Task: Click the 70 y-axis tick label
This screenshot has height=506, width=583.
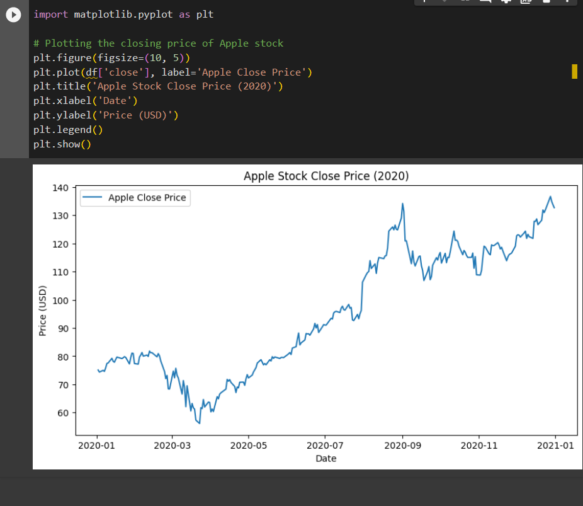Action: tap(63, 385)
